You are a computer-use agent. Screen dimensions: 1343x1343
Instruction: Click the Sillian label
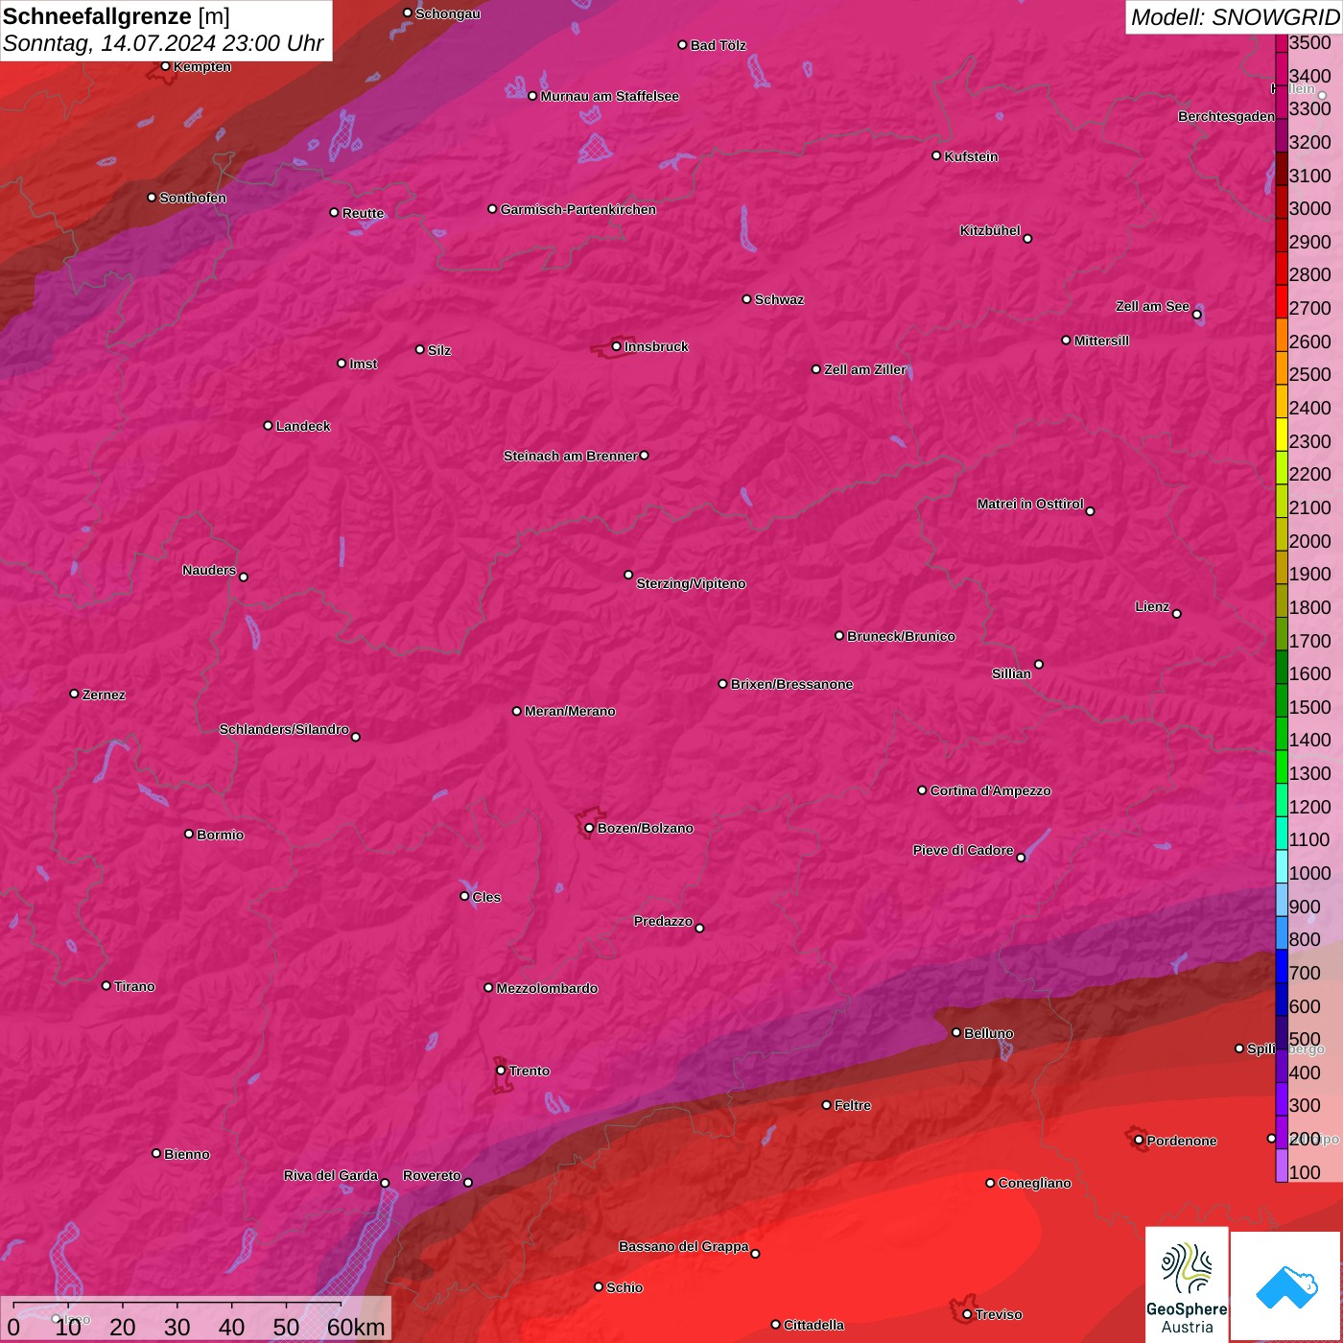point(1011,673)
